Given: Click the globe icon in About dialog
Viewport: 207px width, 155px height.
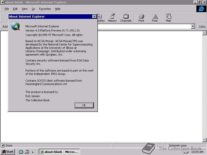Looking at the screenshot, I should pos(16,26).
